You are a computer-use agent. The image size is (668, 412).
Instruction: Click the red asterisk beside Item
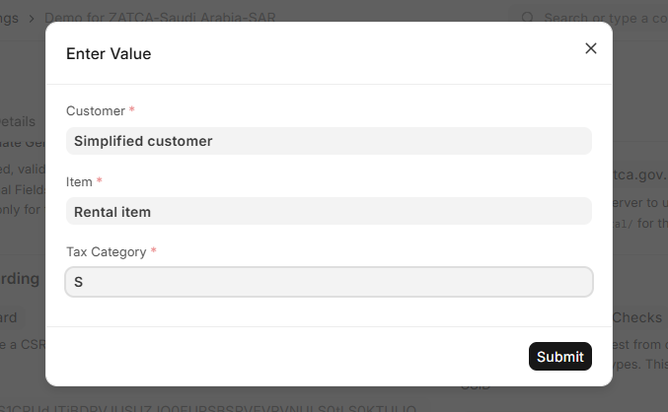(100, 182)
